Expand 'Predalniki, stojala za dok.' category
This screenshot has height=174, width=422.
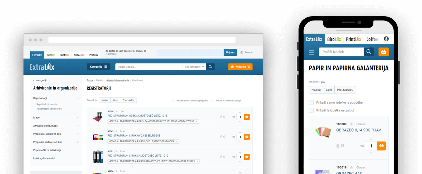pyautogui.click(x=78, y=134)
